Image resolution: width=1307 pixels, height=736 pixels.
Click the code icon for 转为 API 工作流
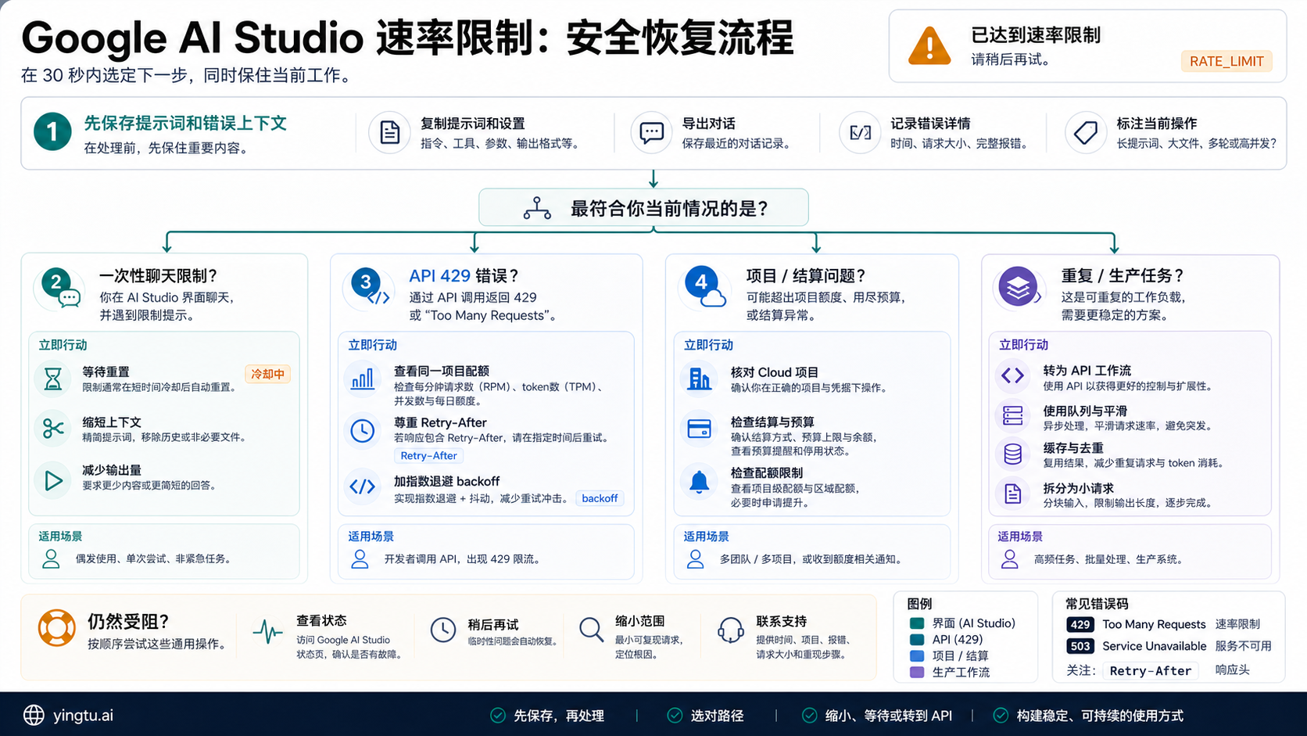(x=1012, y=375)
